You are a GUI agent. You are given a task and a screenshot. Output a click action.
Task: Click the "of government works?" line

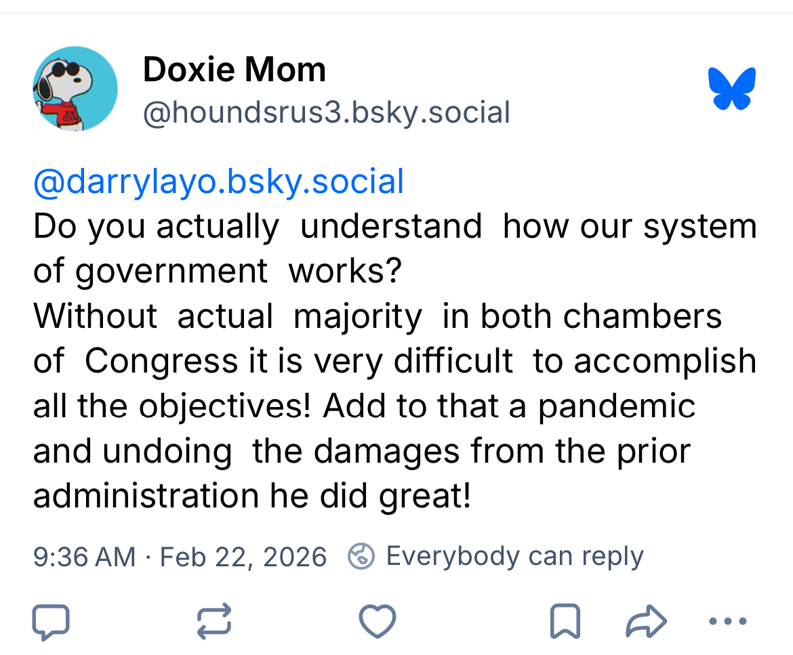217,272
